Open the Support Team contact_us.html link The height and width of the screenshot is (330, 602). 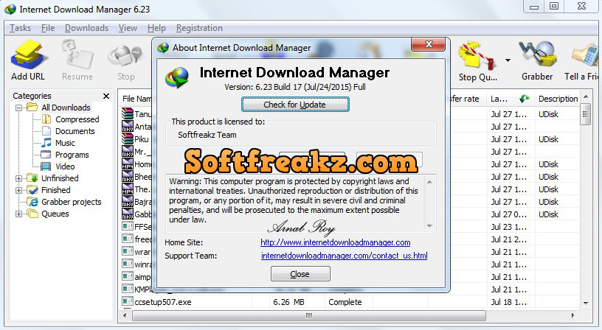pos(344,256)
